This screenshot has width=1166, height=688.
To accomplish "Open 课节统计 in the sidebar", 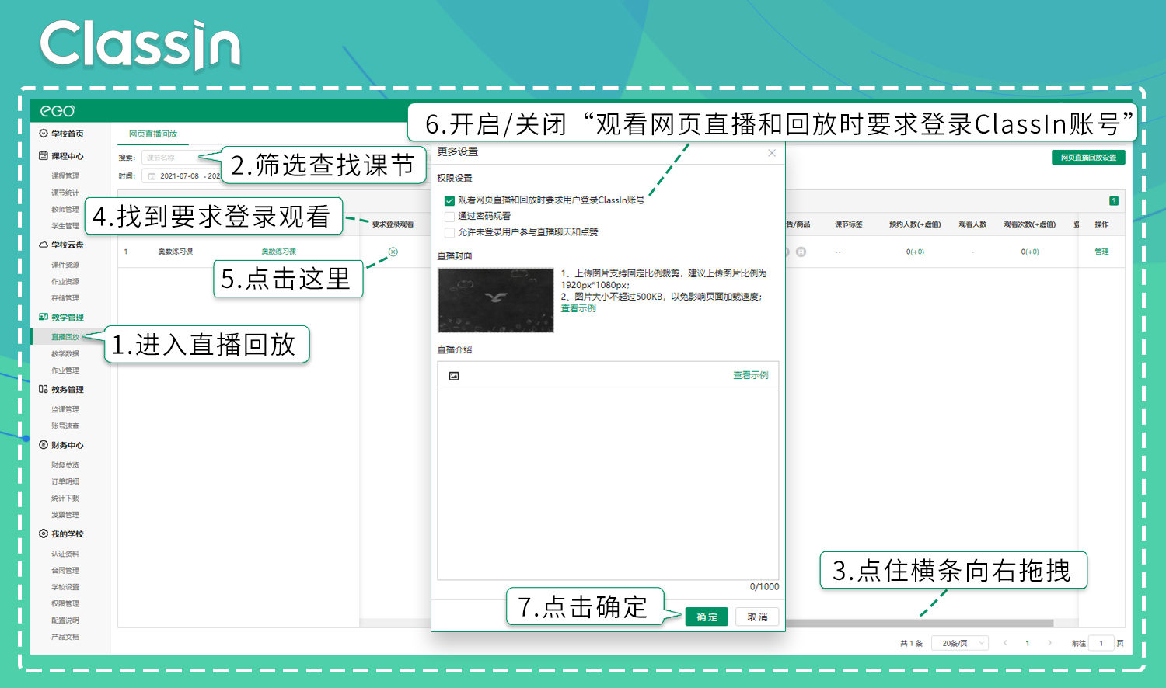I will coord(65,193).
